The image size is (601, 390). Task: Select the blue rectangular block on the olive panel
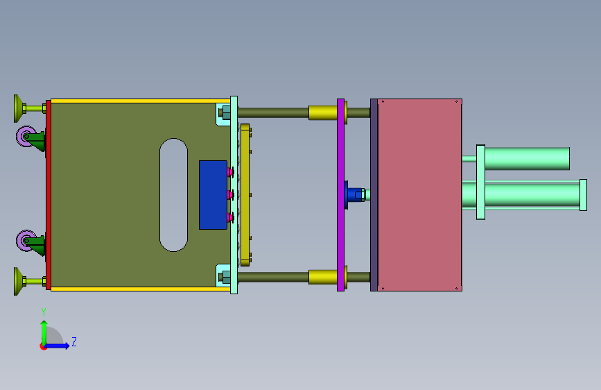213,195
